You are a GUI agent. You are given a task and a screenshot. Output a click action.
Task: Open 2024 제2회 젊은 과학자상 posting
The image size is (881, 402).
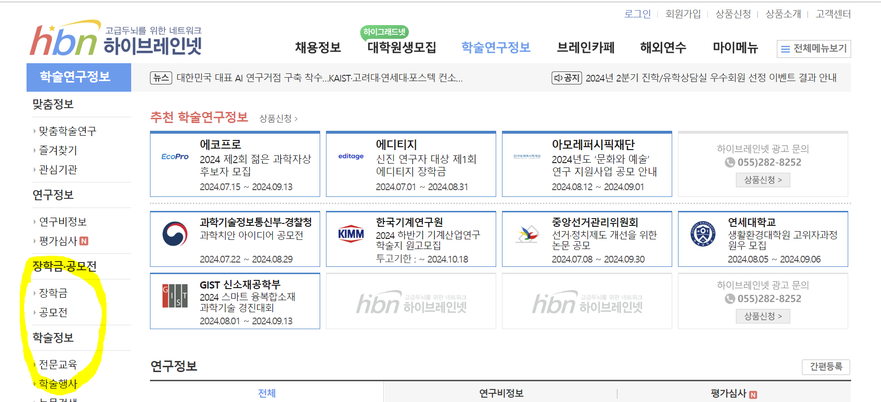point(256,165)
